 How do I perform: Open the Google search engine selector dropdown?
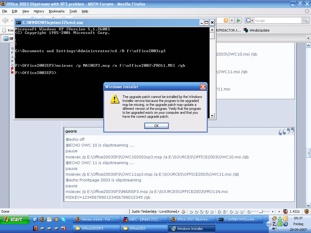pyautogui.click(x=250, y=20)
